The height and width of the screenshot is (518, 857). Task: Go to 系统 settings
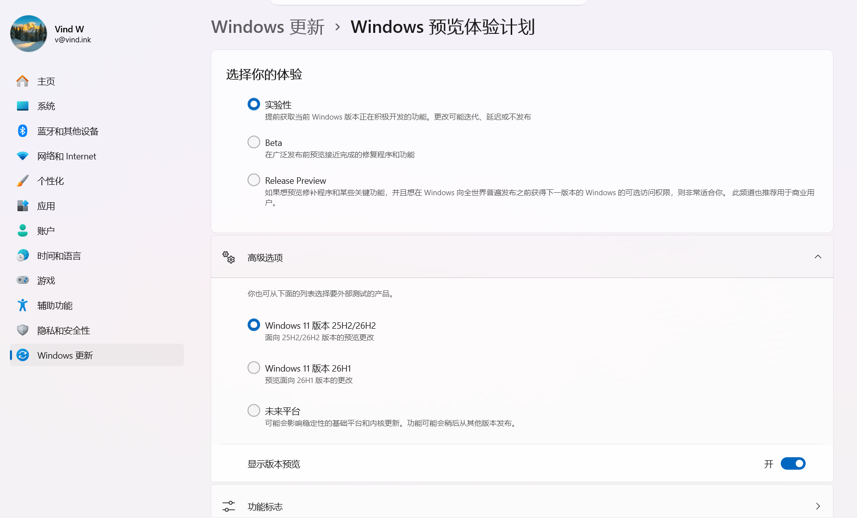(x=97, y=106)
